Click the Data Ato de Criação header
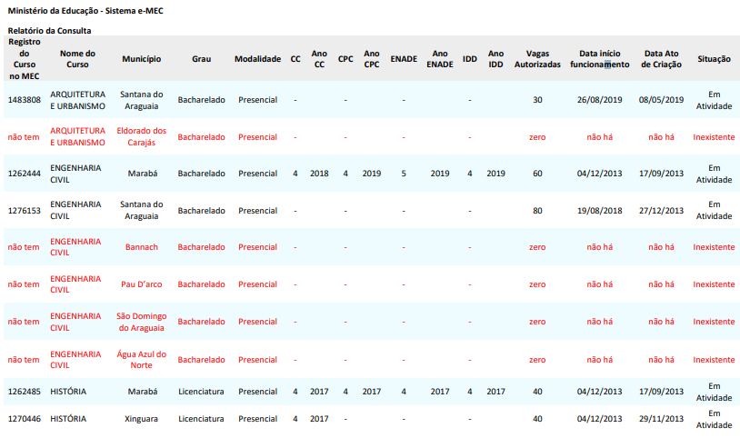 click(x=661, y=59)
